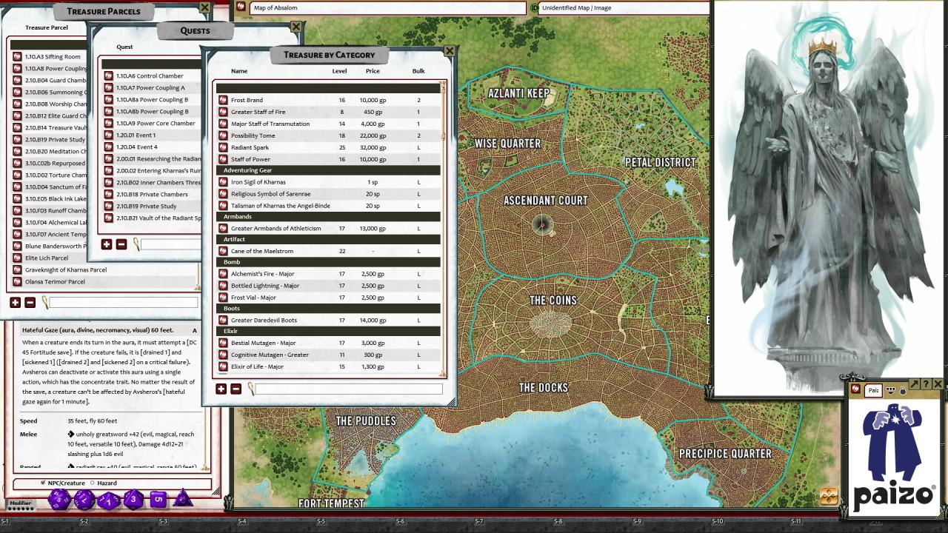This screenshot has height=533, width=948.
Task: Roll the purple d20 die
Action: tap(59, 500)
